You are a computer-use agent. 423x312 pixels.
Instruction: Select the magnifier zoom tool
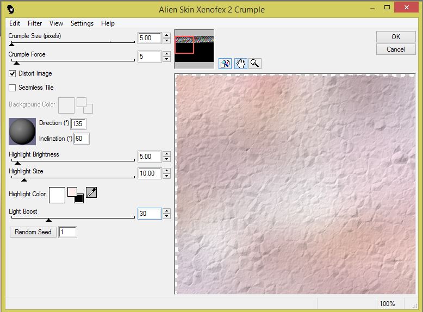click(254, 64)
